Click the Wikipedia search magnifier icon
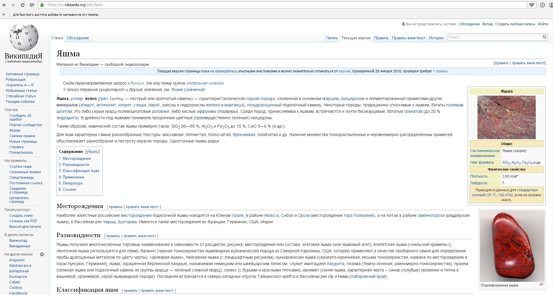553x295 pixels. point(544,37)
